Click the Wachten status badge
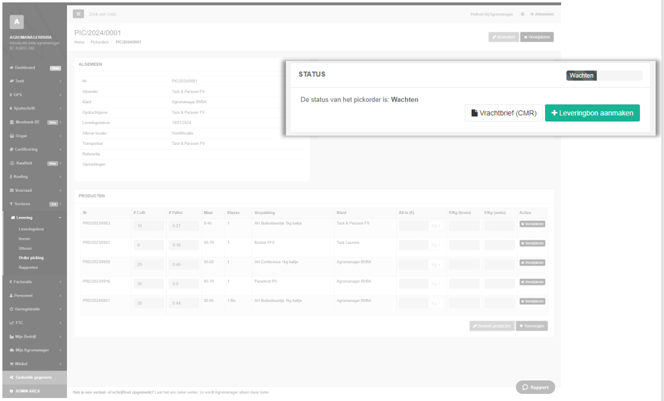The width and height of the screenshot is (664, 401). (580, 75)
